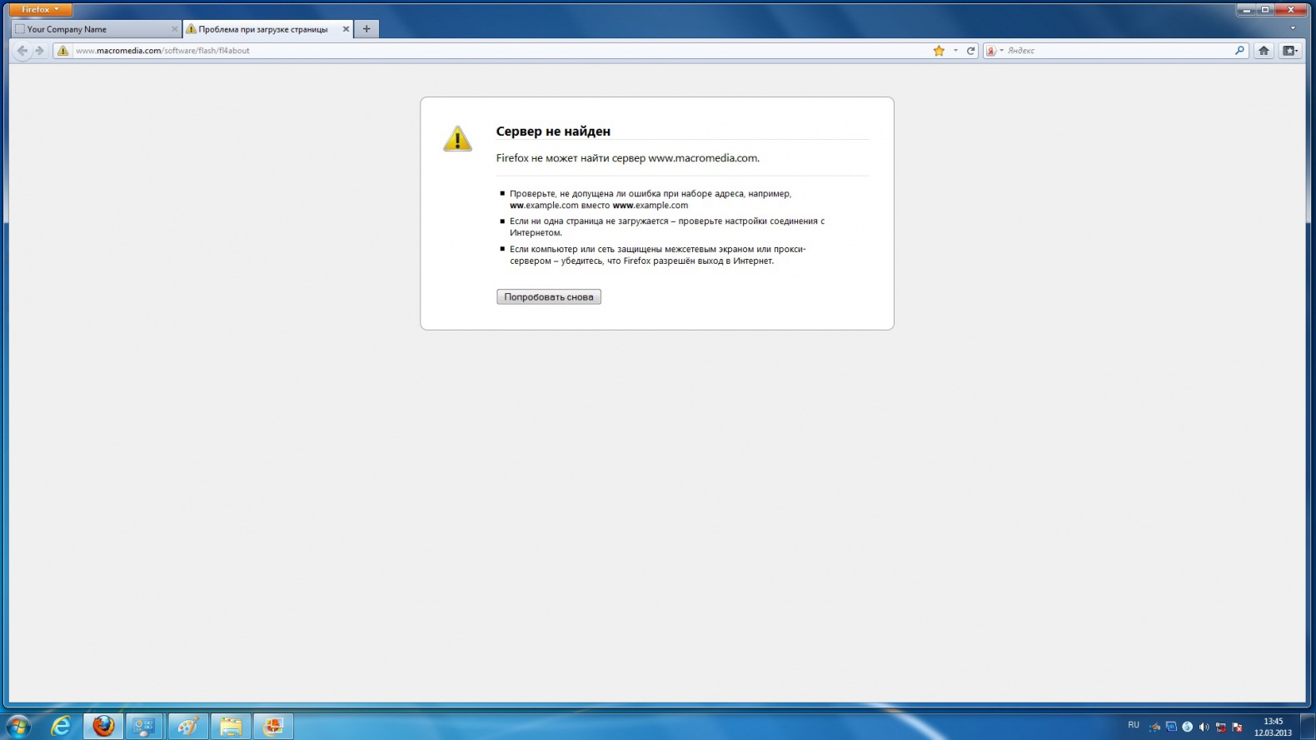Open Paint from the taskbar
1316x740 pixels.
187,727
